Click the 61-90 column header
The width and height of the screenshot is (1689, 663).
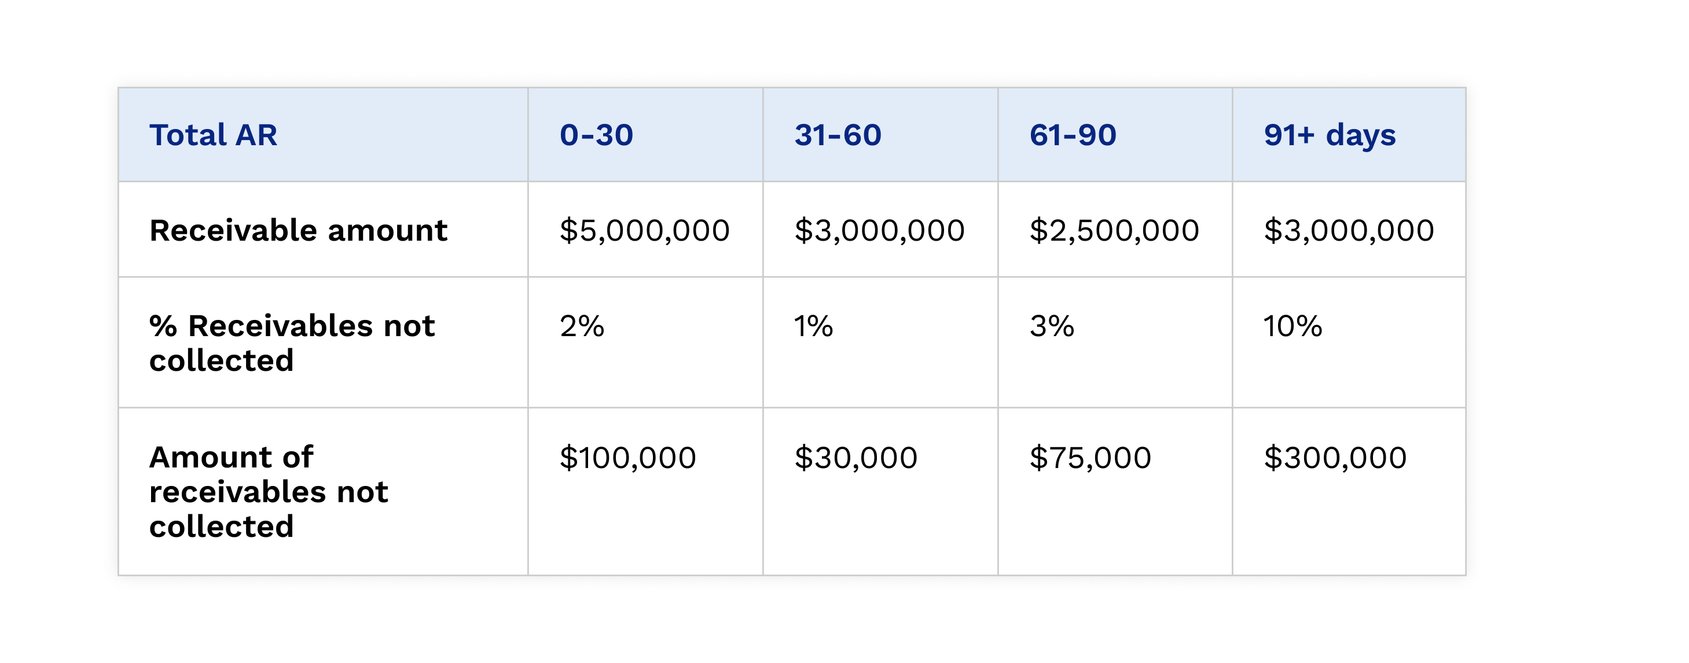pyautogui.click(x=1115, y=135)
